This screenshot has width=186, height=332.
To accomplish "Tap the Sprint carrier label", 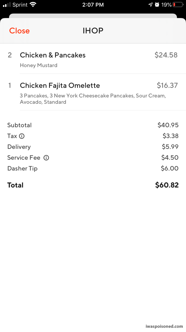I will click(20, 5).
